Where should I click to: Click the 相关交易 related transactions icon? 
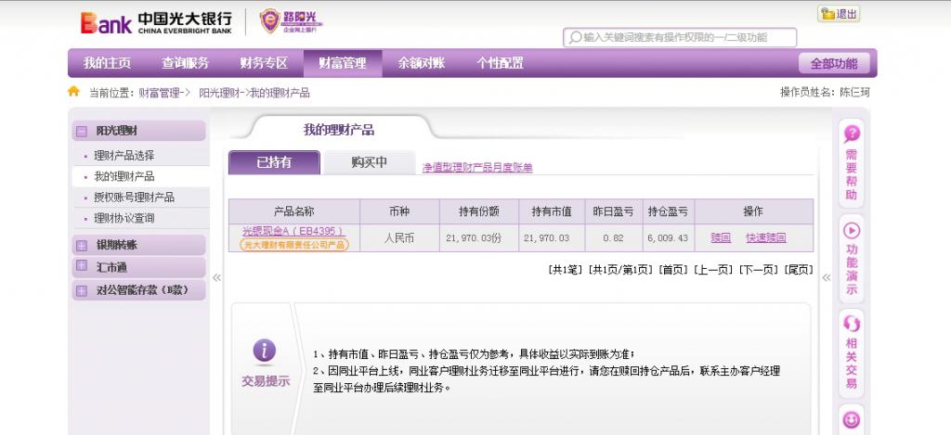(x=851, y=324)
